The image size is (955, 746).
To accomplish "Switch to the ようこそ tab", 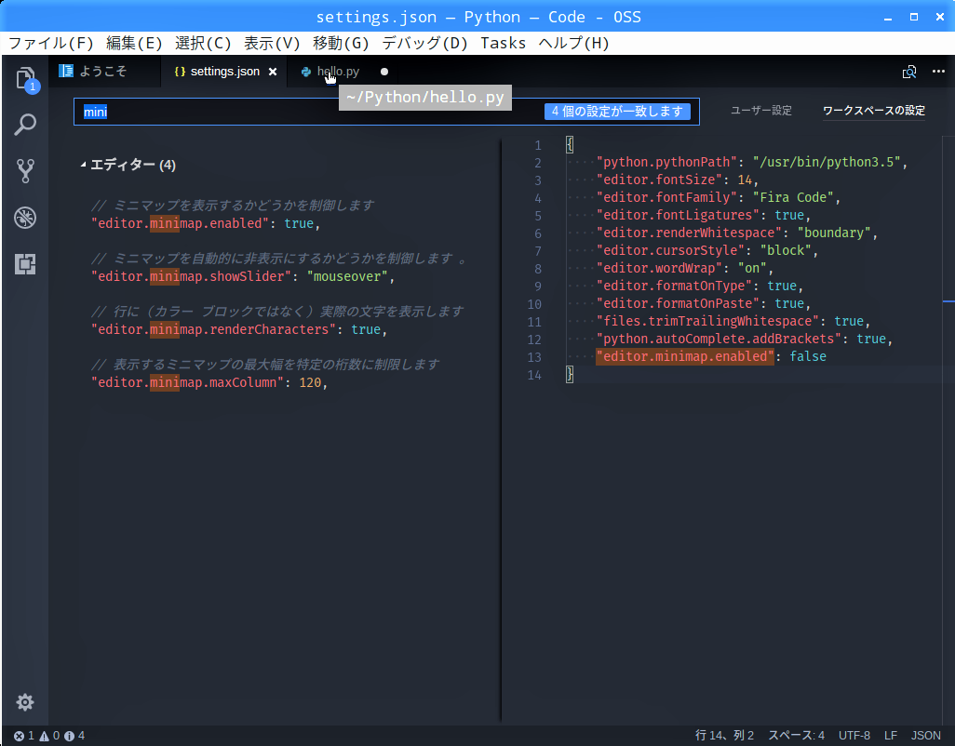I will tap(103, 72).
